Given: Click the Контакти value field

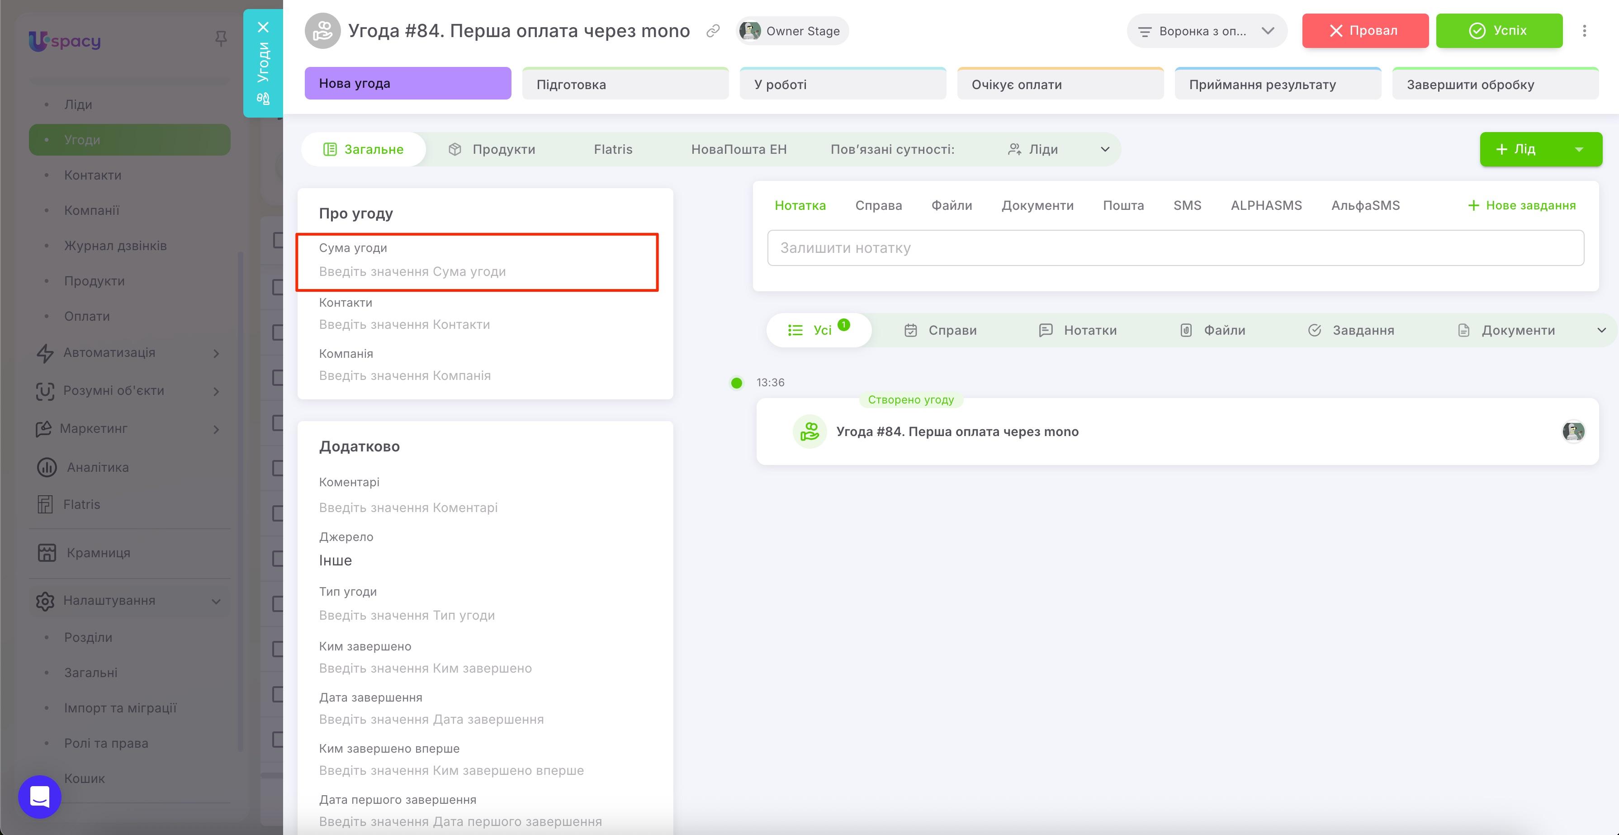Looking at the screenshot, I should 404,324.
